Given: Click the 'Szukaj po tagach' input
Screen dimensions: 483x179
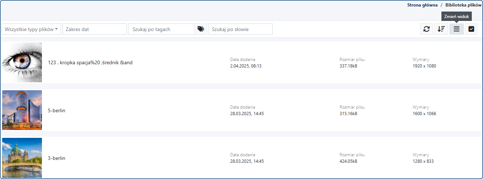Looking at the screenshot, I should pyautogui.click(x=161, y=29).
